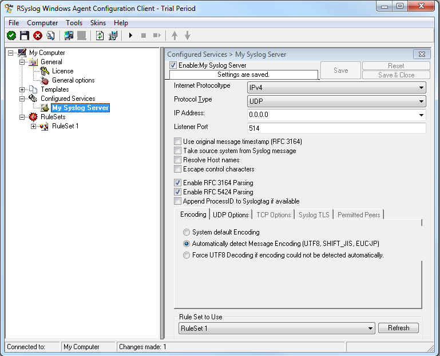Select Automatically detect Message Encoding radio
Image resolution: width=440 pixels, height=356 pixels.
click(x=187, y=244)
